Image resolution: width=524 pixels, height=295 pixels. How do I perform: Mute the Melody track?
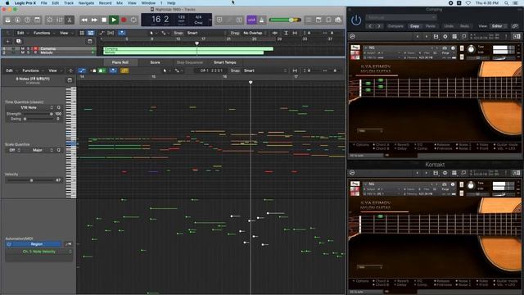[23, 52]
